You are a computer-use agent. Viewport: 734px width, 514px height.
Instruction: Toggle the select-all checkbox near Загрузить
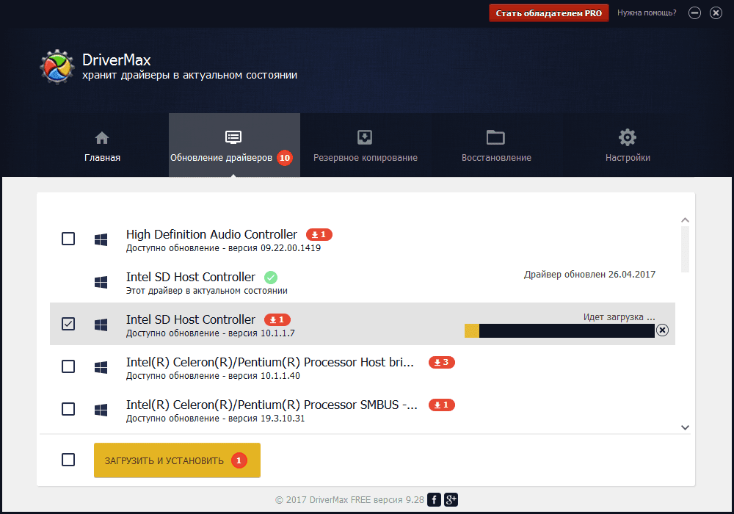pos(68,460)
